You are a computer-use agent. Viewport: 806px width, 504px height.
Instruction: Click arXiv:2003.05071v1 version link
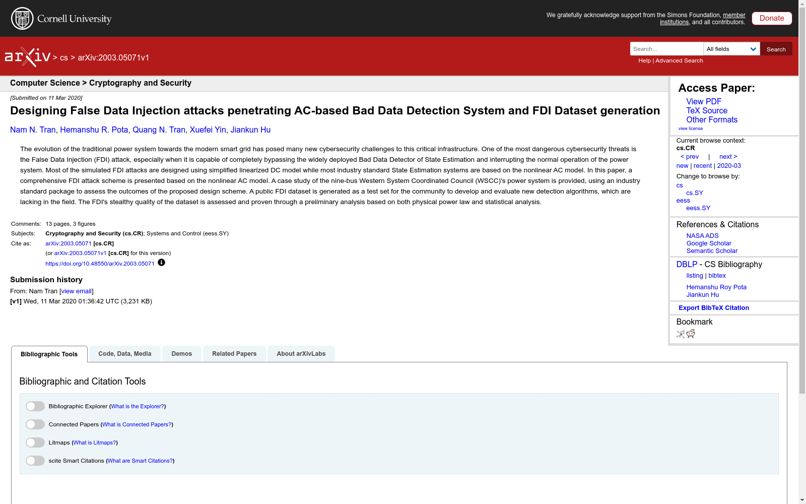[81, 253]
